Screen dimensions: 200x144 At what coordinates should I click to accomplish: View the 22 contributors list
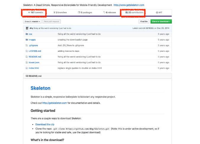point(135,12)
